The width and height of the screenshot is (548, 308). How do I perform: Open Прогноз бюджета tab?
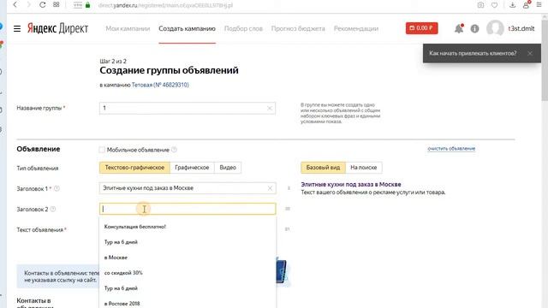(x=298, y=28)
